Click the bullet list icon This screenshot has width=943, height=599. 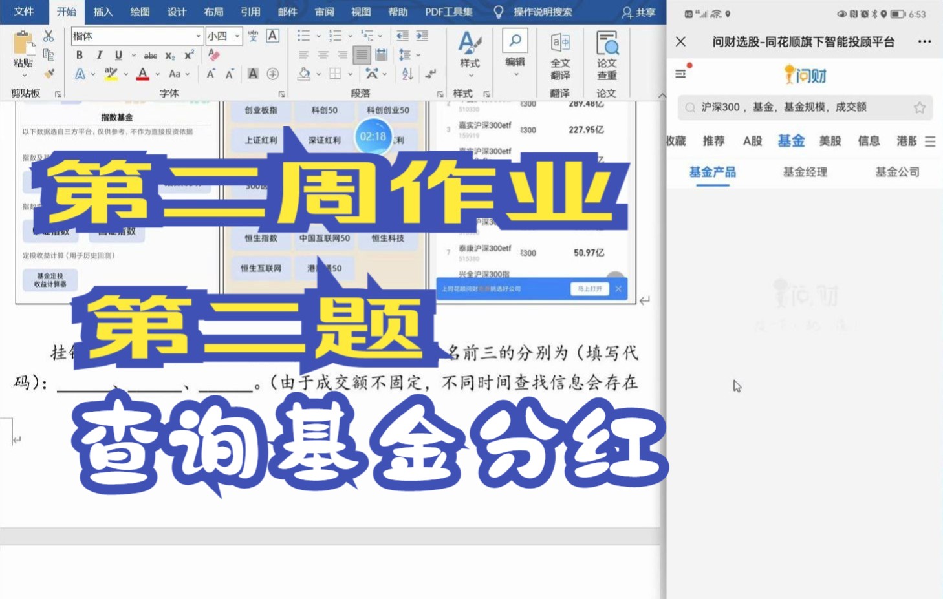click(303, 36)
